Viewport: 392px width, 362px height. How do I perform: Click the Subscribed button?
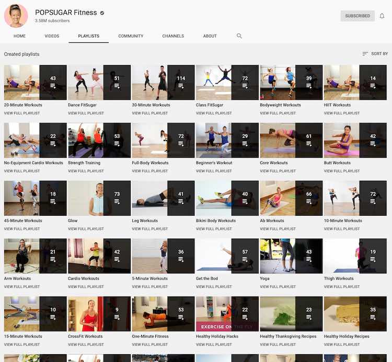coord(358,16)
